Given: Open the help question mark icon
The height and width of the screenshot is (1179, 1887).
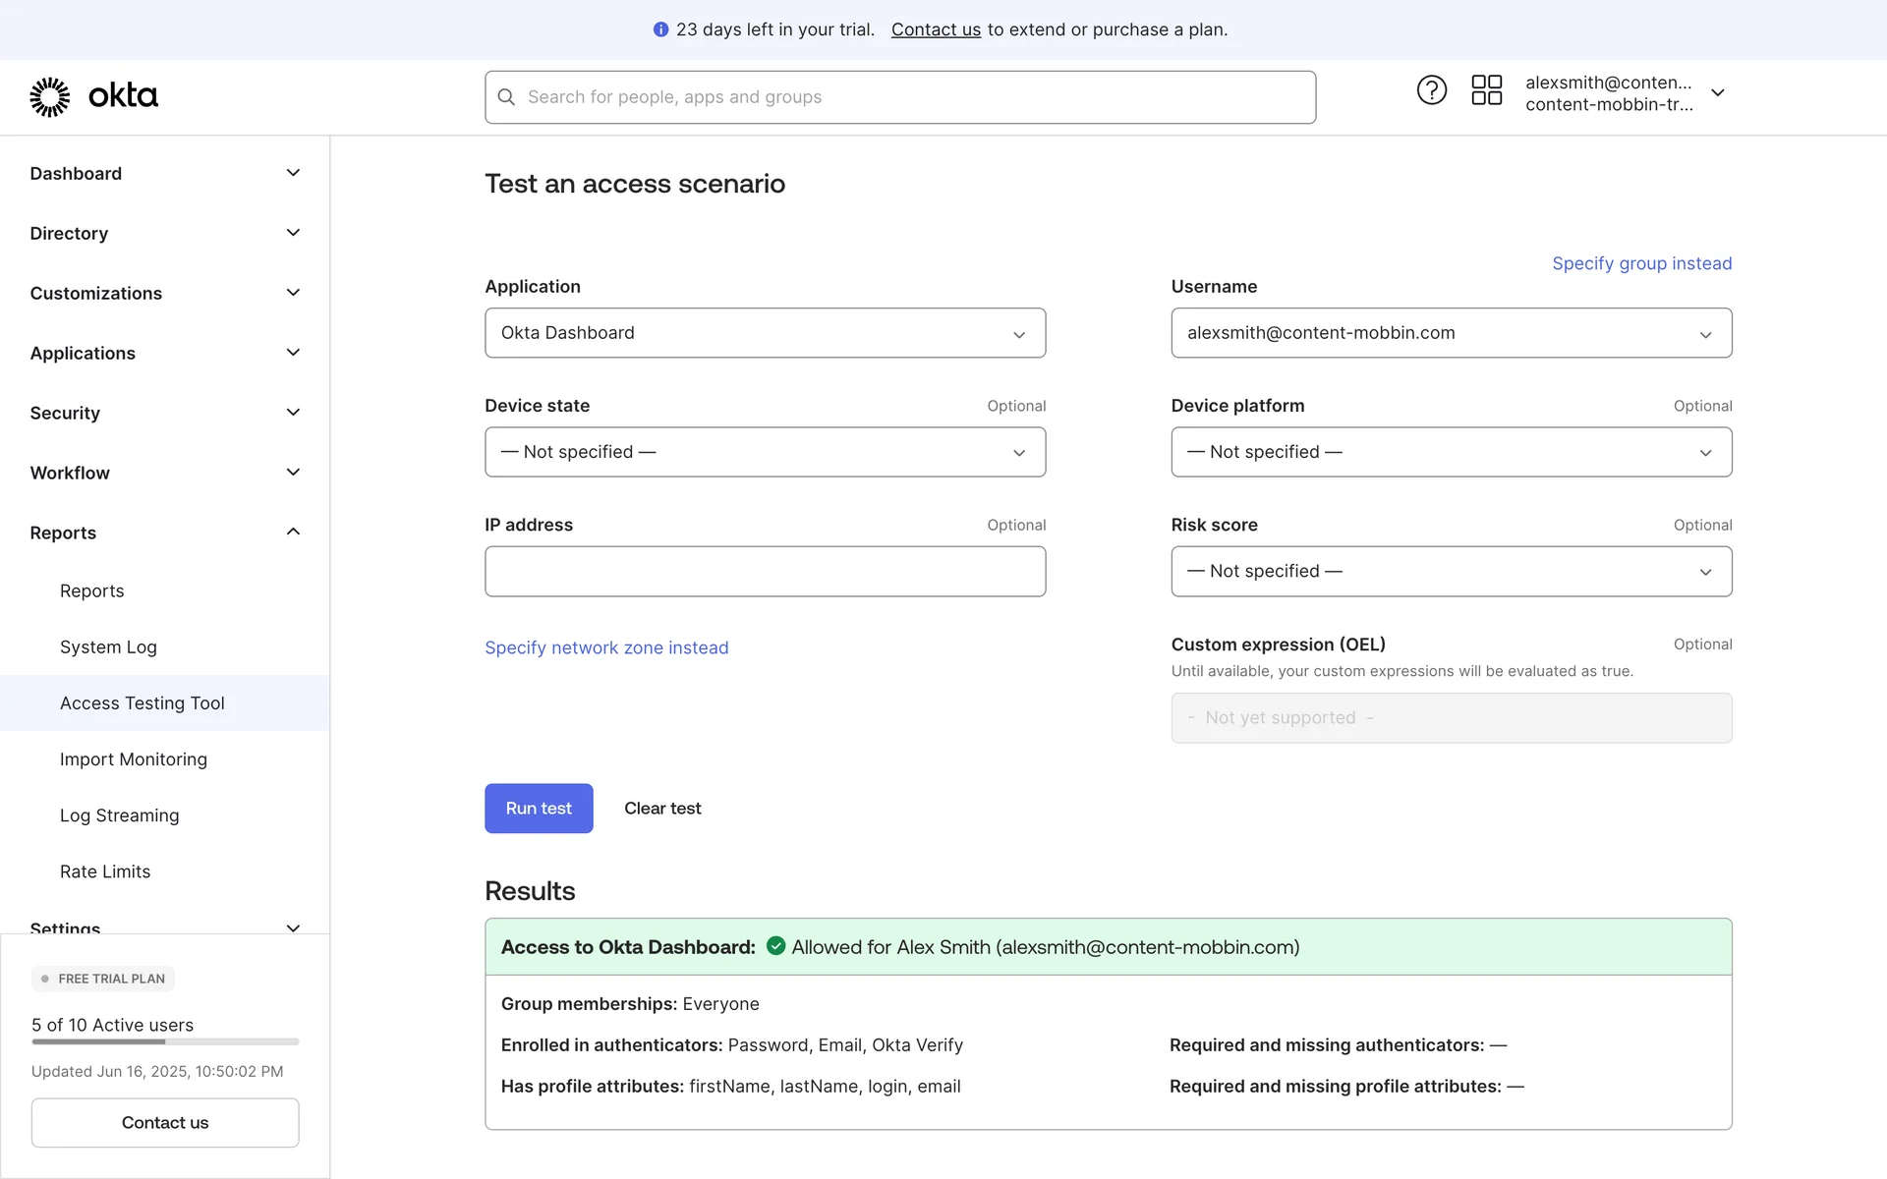Looking at the screenshot, I should click(x=1431, y=90).
